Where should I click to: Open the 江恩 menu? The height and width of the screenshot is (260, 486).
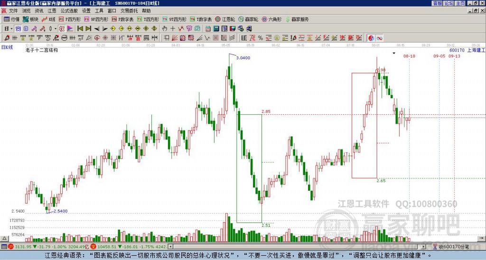click(52, 11)
